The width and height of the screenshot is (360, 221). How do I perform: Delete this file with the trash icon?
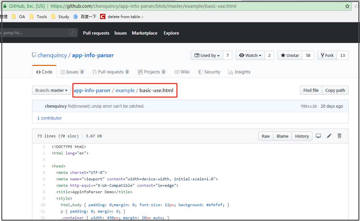(x=339, y=136)
